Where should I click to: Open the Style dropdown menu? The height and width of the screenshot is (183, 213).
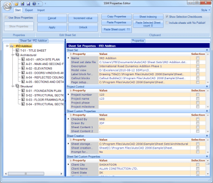point(205,10)
